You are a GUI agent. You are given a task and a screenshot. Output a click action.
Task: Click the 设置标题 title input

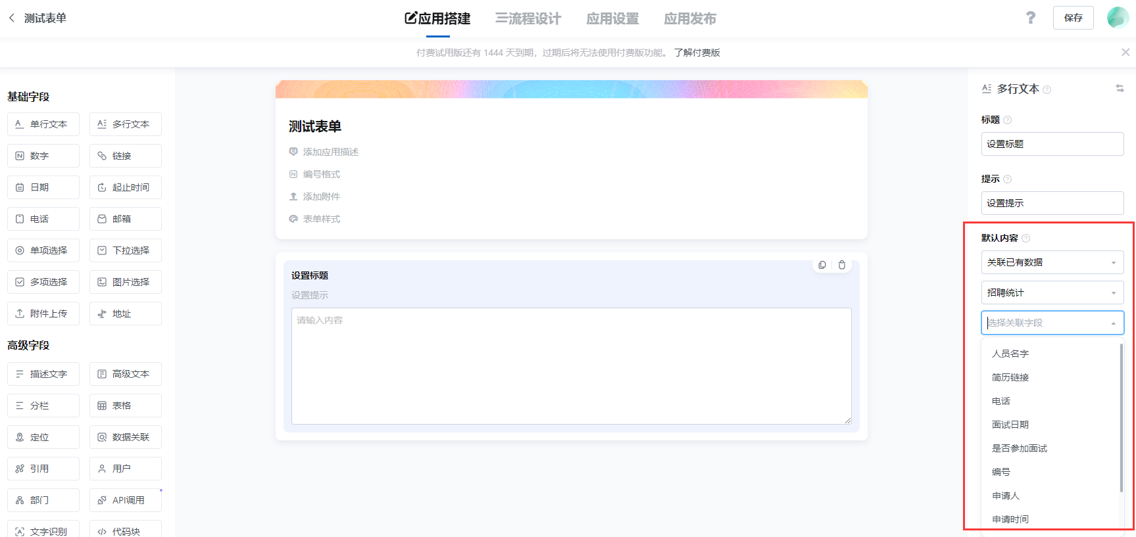pyautogui.click(x=1052, y=144)
